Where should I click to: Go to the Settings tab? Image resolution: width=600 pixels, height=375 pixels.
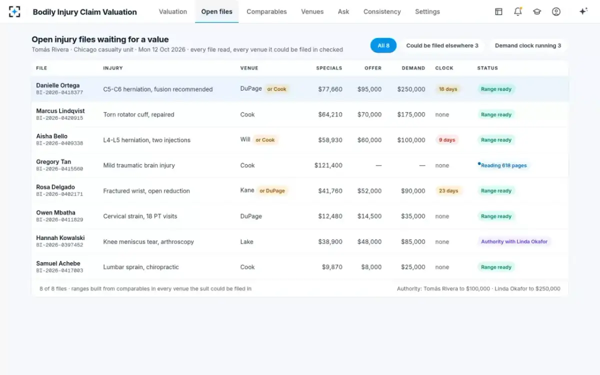(427, 11)
